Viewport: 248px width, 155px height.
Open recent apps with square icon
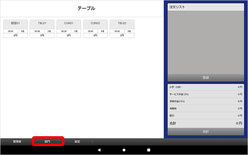pos(149,150)
